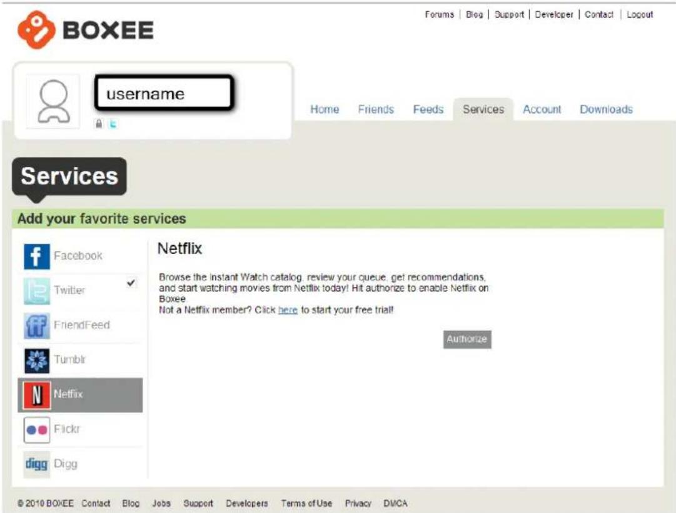
Task: Open Blog link in the footer
Action: pos(131,504)
